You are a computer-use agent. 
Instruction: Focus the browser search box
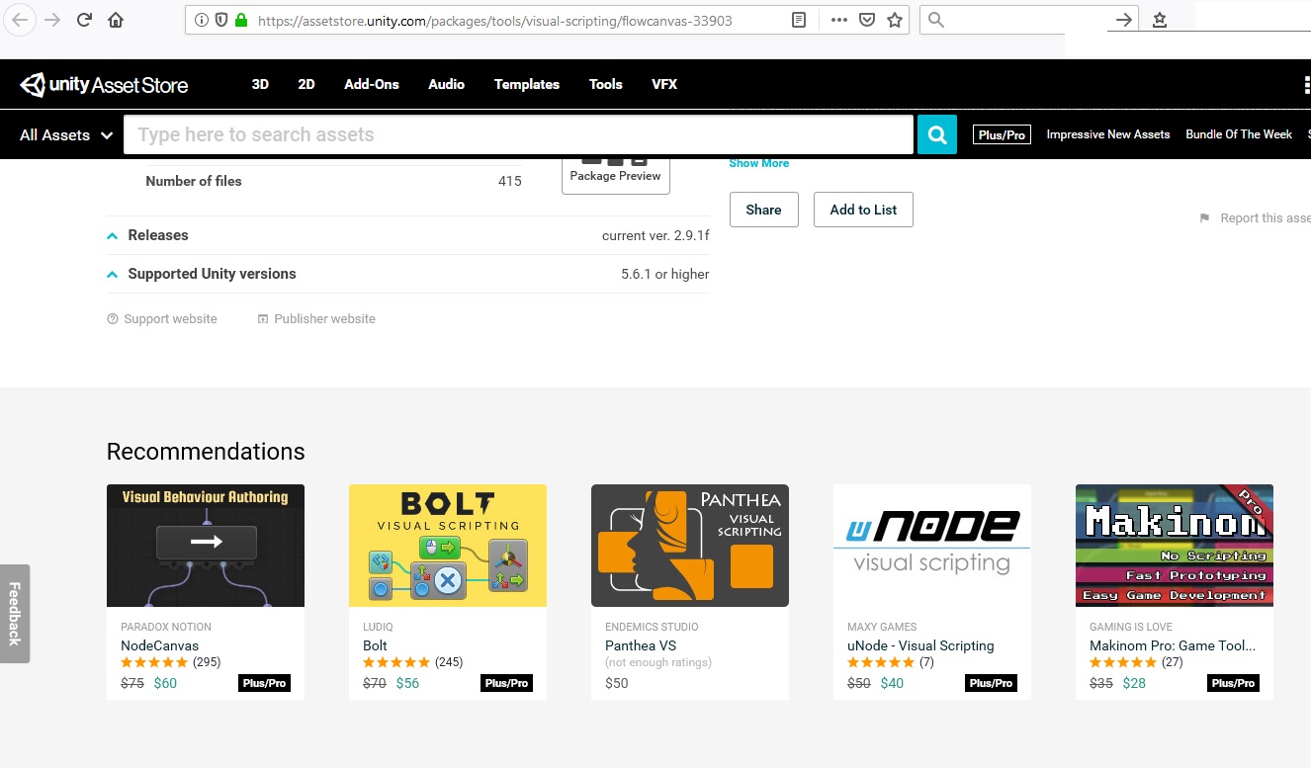click(1028, 20)
